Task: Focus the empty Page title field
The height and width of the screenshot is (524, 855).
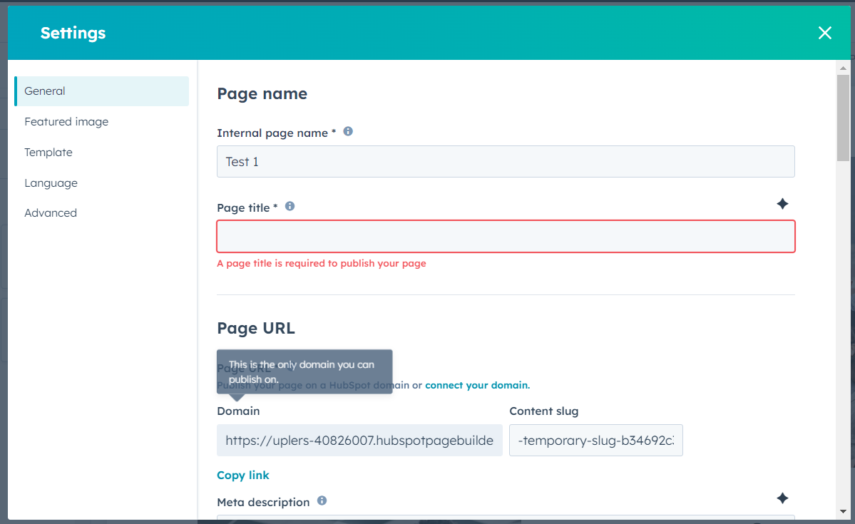Action: [x=506, y=236]
